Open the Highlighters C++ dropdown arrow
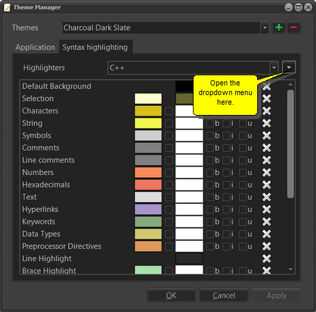The height and width of the screenshot is (312, 316). pos(274,68)
